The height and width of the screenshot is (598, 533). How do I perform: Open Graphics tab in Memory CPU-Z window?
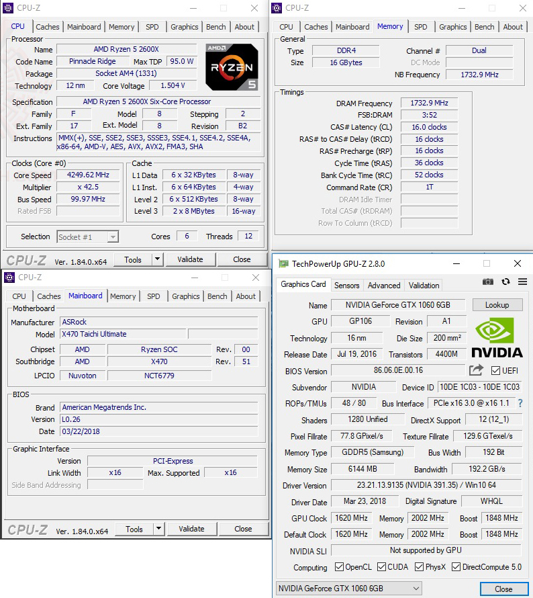click(x=452, y=27)
